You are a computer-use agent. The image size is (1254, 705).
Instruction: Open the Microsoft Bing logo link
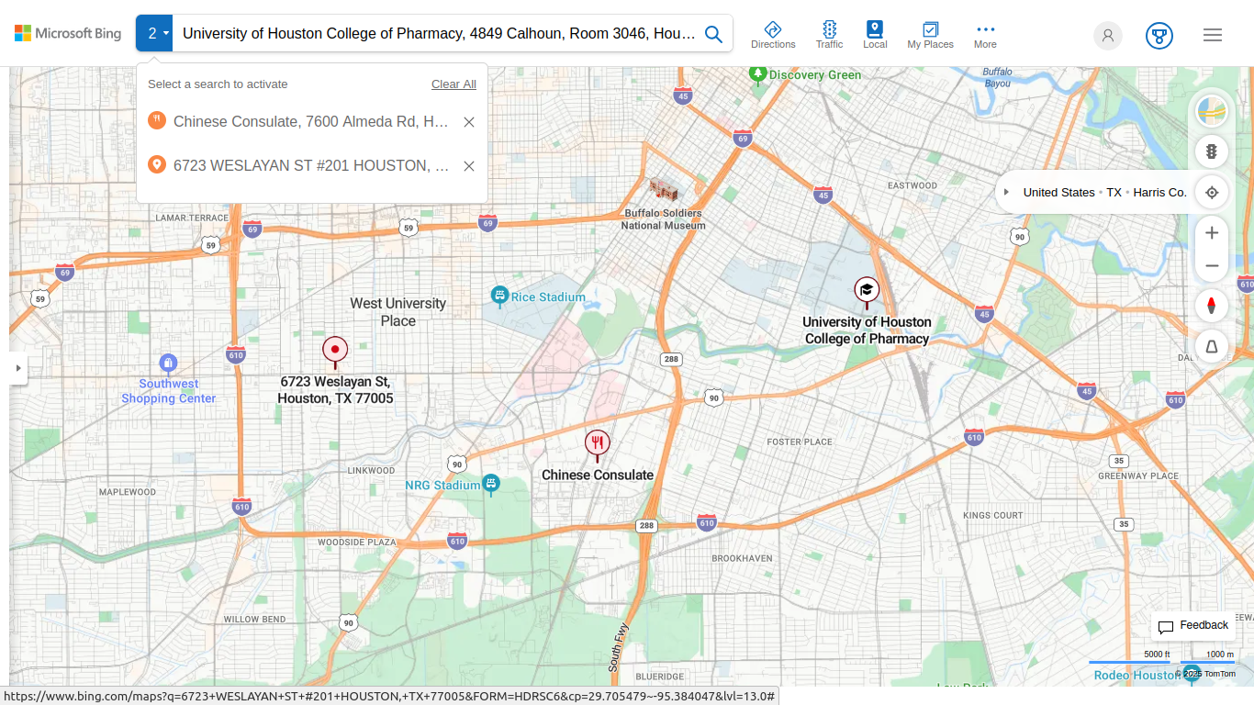click(68, 34)
